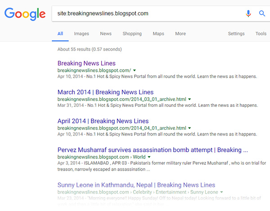Open the Breaking News Lines homepage result
Viewport: 270px width, 211px height.
pos(86,63)
